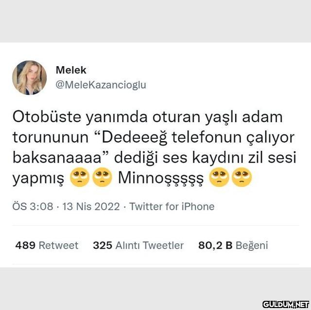Open Melek's profile picture

coord(29,78)
